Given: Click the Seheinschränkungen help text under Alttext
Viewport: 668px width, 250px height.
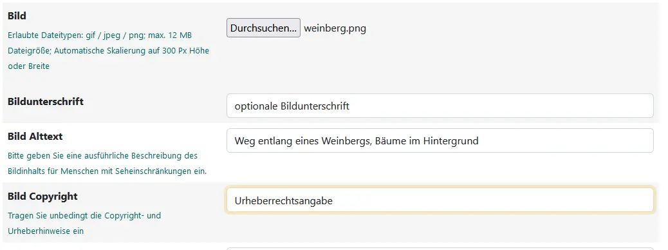Looking at the screenshot, I should coord(107,171).
